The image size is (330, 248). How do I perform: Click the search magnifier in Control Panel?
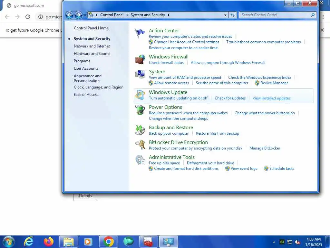click(x=313, y=15)
